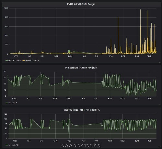Click the green sensor2 T legend color swatch
Screen dimensions: 162x149
(x=6, y=103)
